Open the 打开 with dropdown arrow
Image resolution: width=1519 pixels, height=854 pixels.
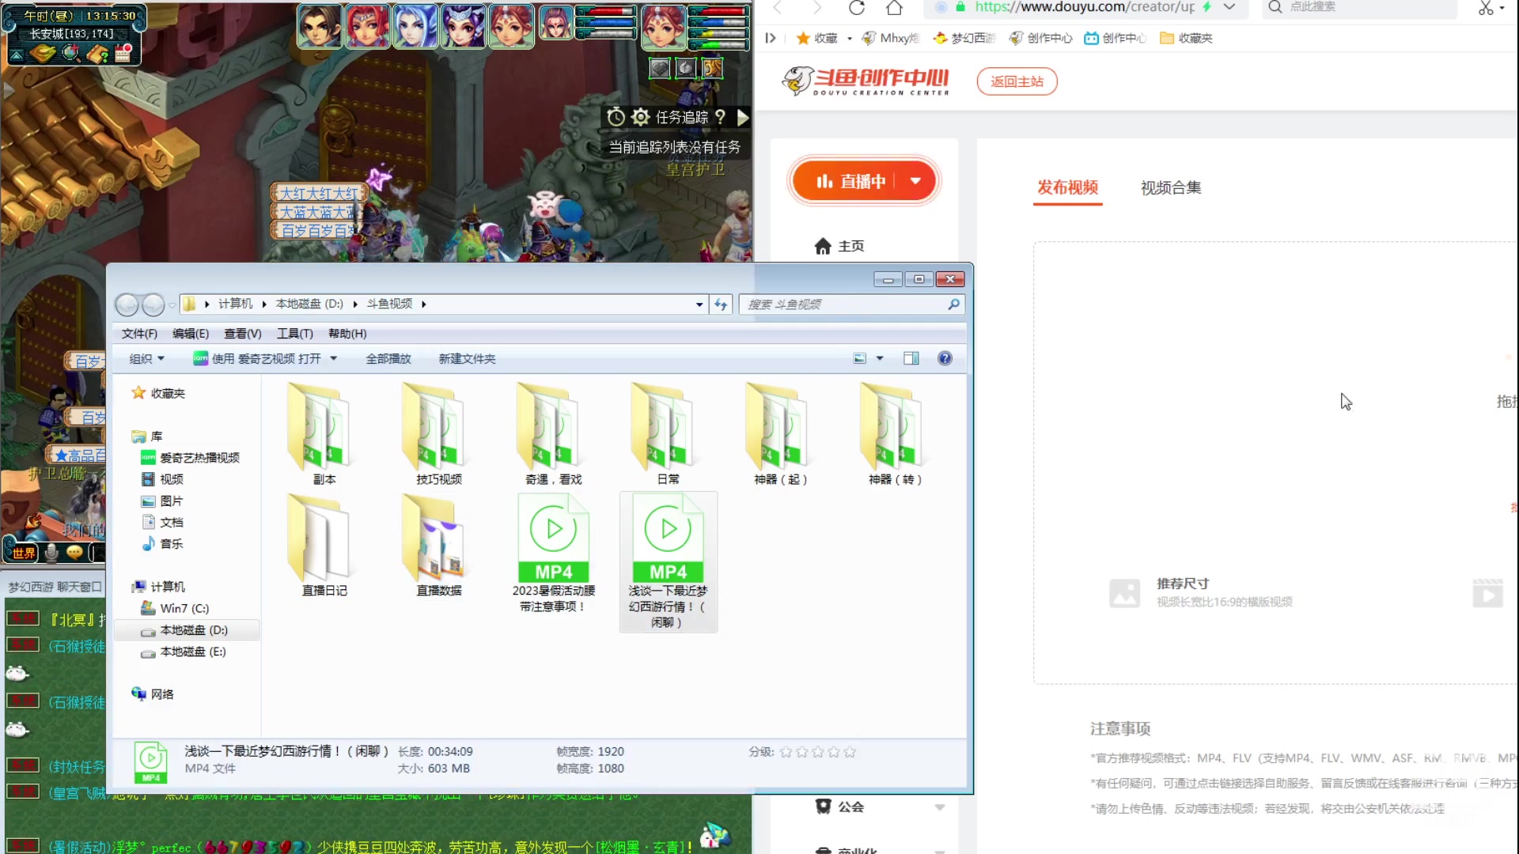[334, 359]
